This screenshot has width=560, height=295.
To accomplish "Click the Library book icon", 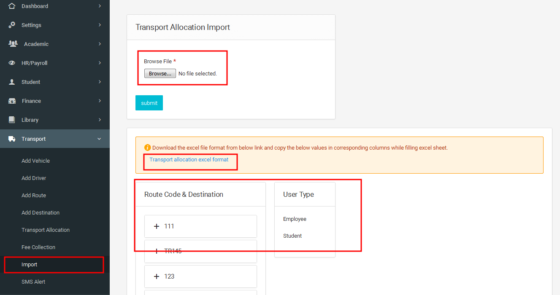I will 12,120.
